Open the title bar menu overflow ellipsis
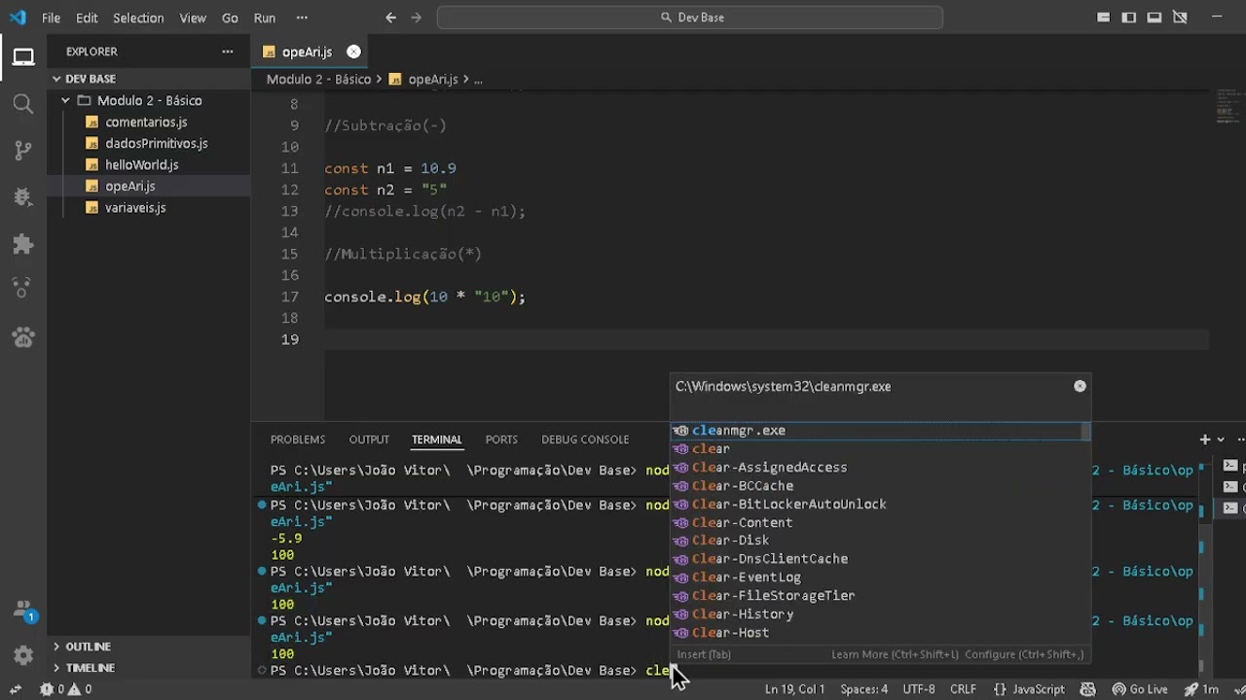The image size is (1246, 700). pos(302,17)
